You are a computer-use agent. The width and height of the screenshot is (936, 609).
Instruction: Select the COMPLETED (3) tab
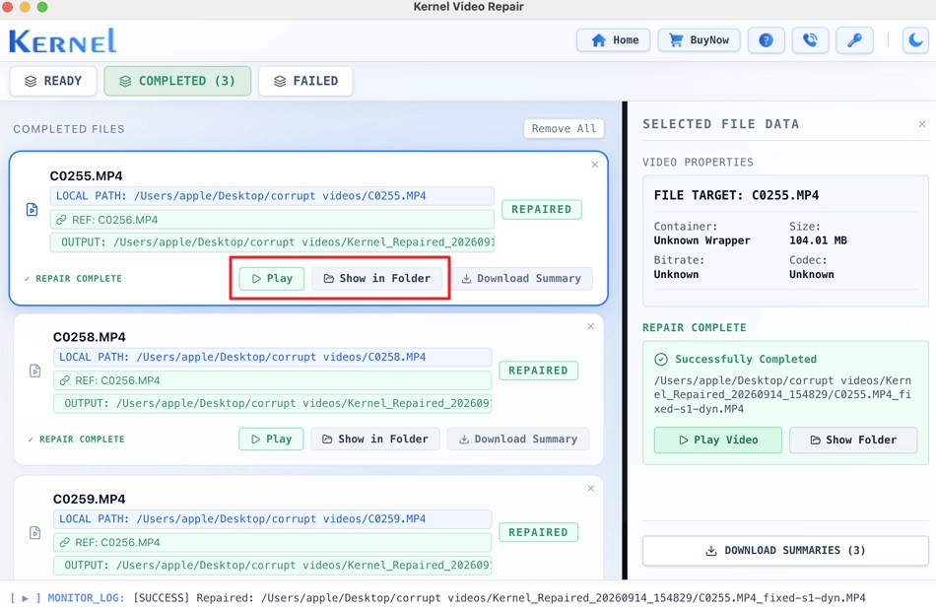pos(177,81)
